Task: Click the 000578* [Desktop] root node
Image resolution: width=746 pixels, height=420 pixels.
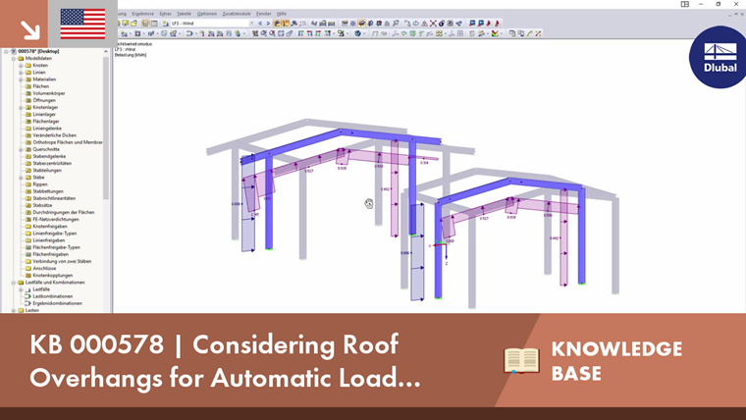Action: coord(38,51)
